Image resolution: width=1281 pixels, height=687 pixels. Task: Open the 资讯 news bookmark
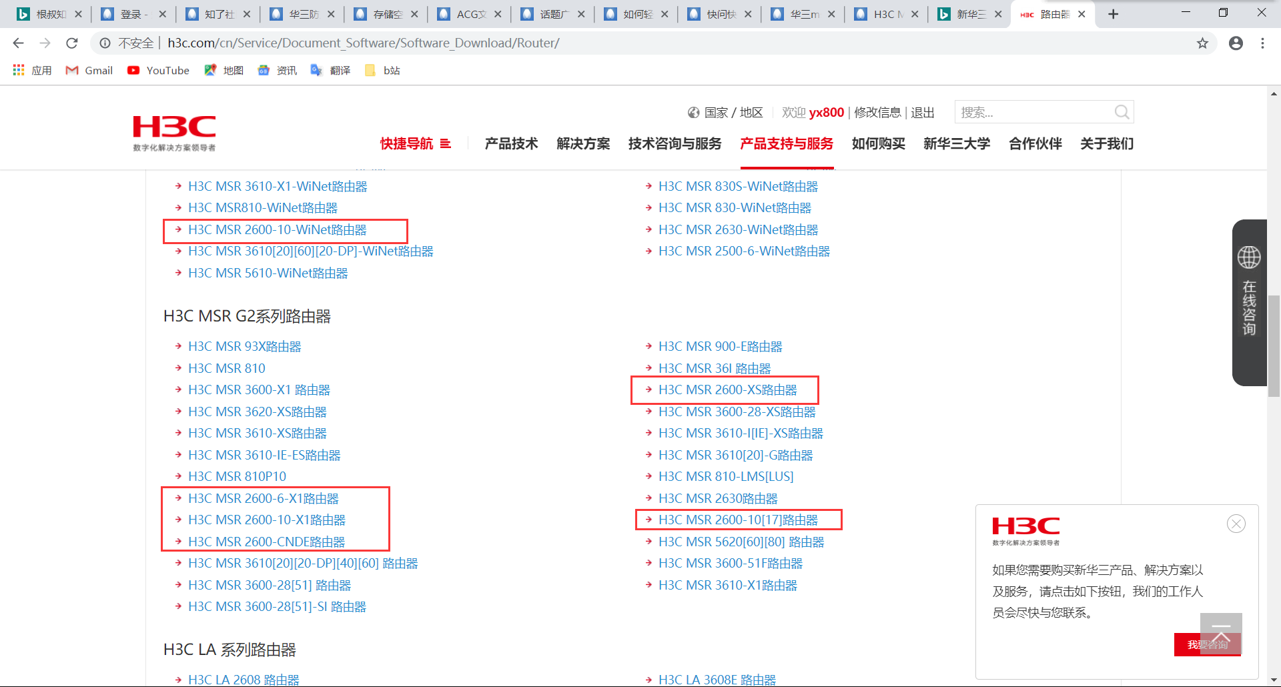[x=278, y=70]
